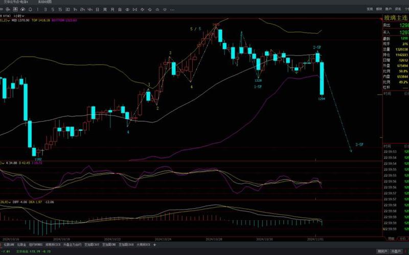Click the 卖出 price row
Viewport: 409px width, 255px height.
(x=387, y=25)
